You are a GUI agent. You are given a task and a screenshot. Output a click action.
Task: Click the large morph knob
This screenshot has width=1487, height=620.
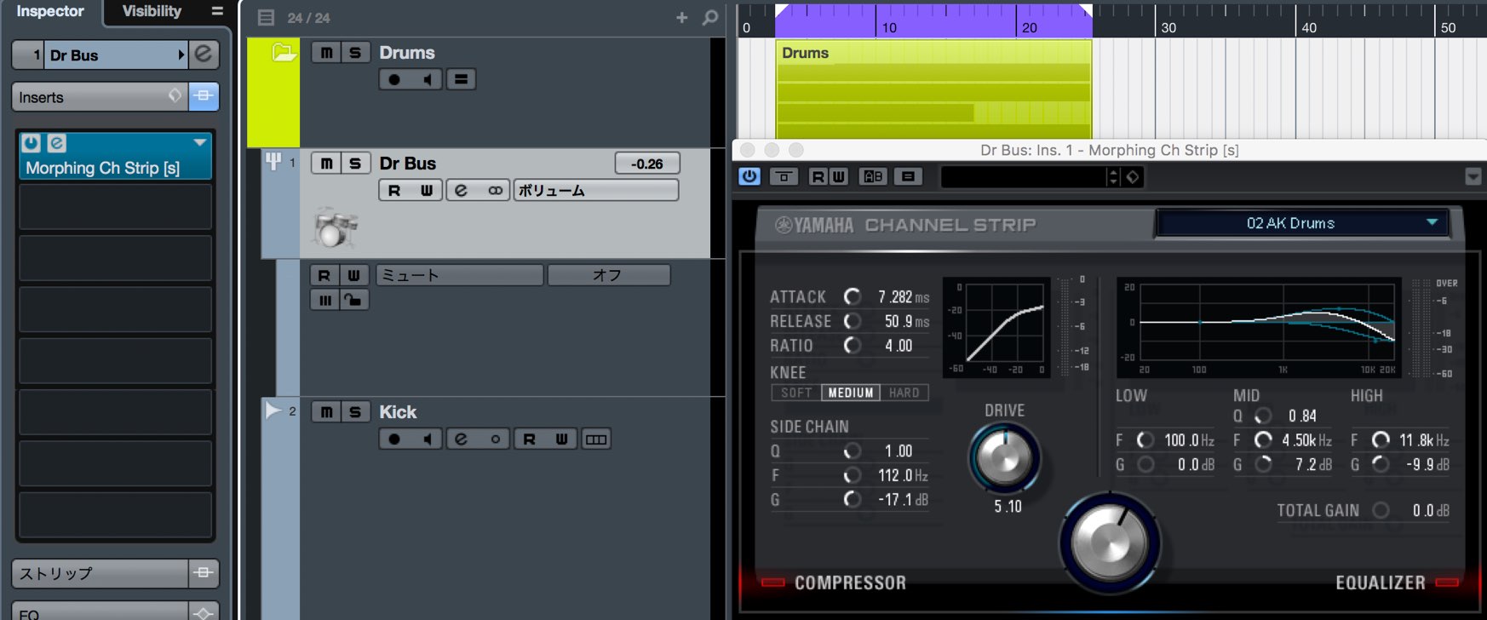pos(1110,543)
